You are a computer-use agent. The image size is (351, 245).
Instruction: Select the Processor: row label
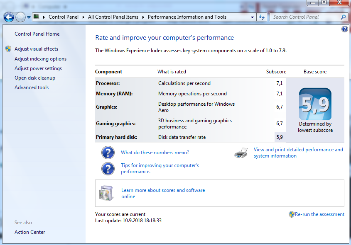point(108,83)
